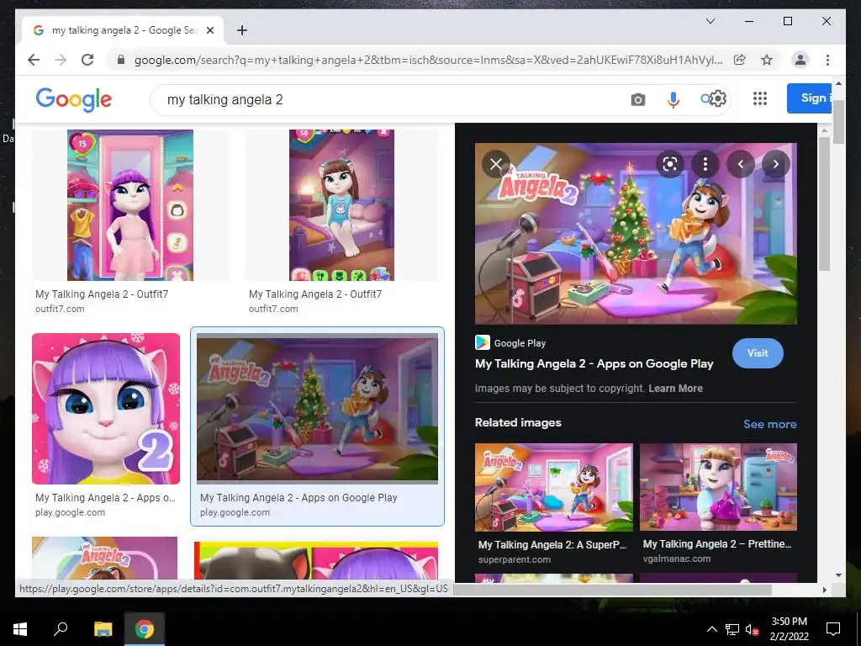Open the Angela face with number 2 thumbnail
The image size is (861, 646).
(106, 409)
